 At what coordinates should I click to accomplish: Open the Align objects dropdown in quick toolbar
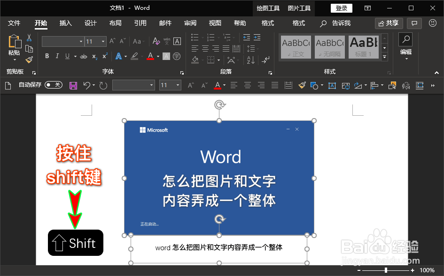click(382, 85)
